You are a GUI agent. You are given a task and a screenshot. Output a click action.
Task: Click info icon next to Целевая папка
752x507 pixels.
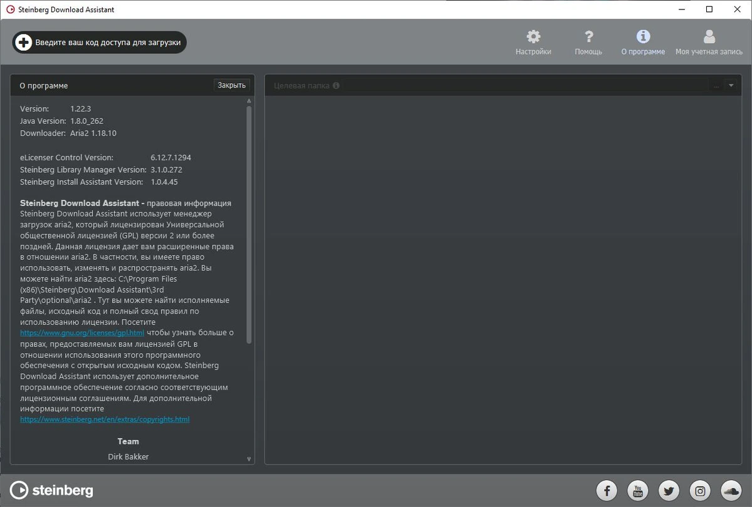(x=337, y=86)
